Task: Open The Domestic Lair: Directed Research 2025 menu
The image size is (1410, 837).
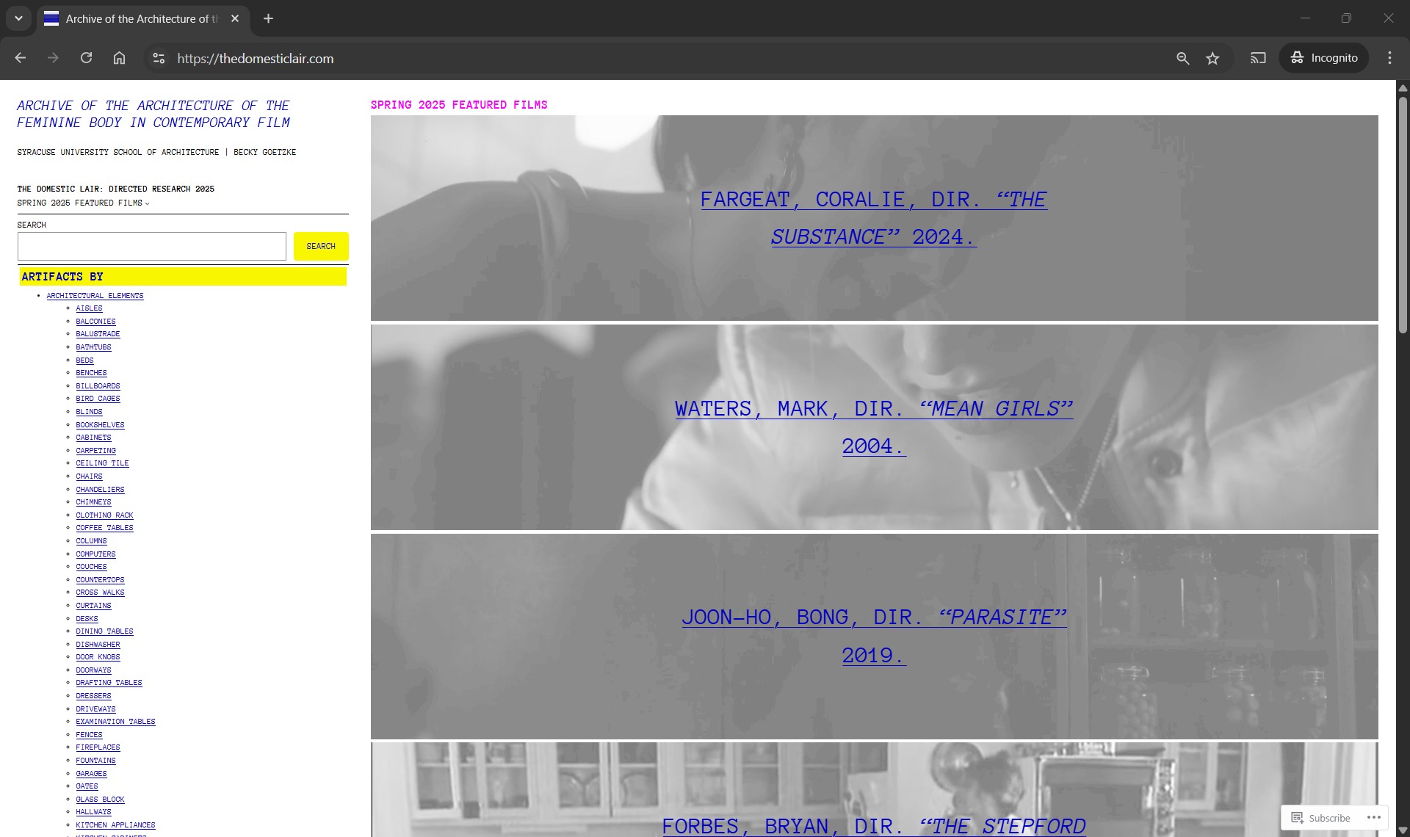Action: (x=116, y=189)
